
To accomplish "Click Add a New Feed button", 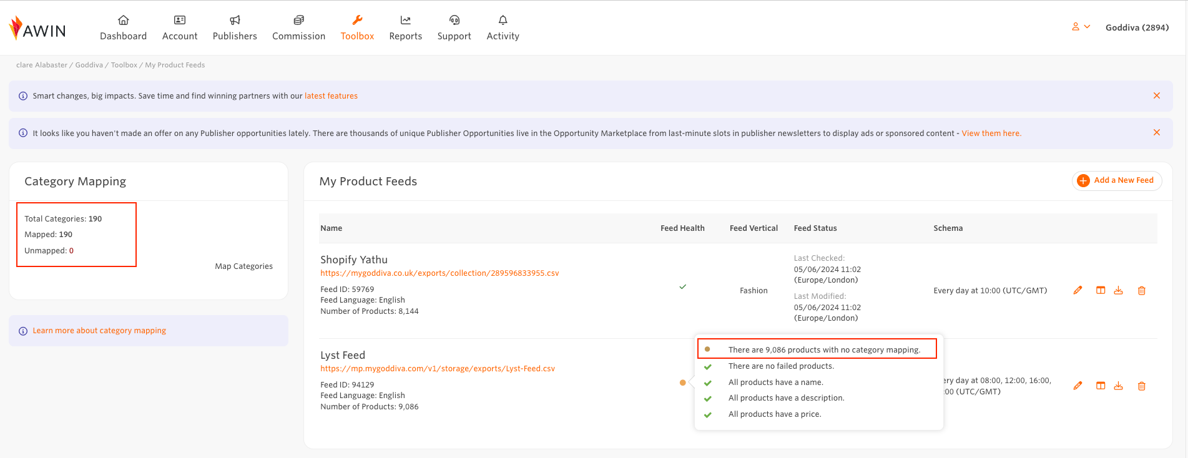I will click(x=1116, y=180).
